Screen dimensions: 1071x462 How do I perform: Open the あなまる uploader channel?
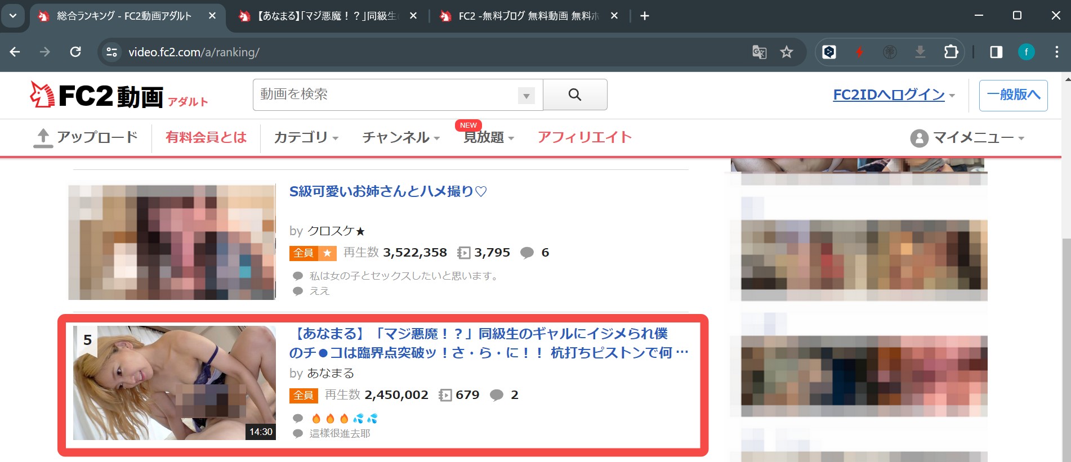331,373
